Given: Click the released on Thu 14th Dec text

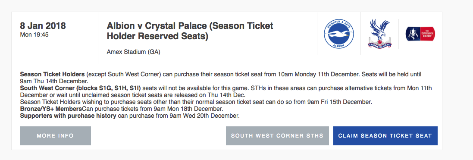Looking at the screenshot, I should click(x=217, y=95).
